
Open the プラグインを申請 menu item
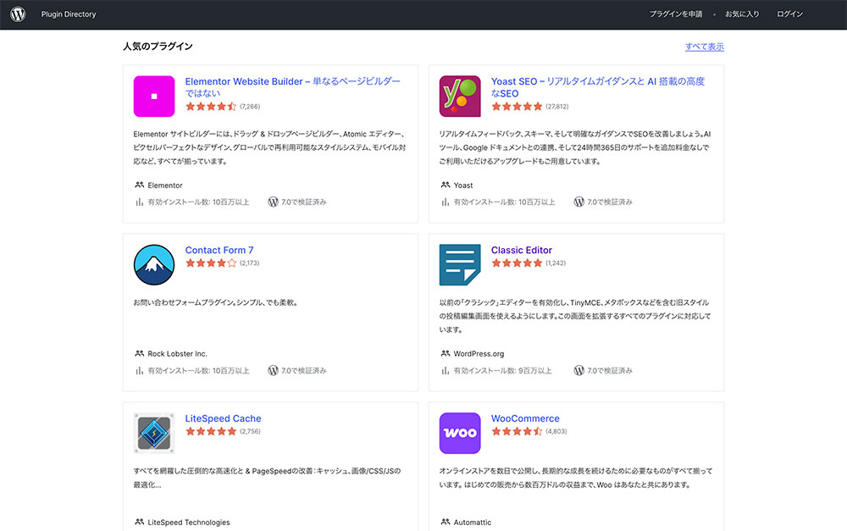(676, 14)
